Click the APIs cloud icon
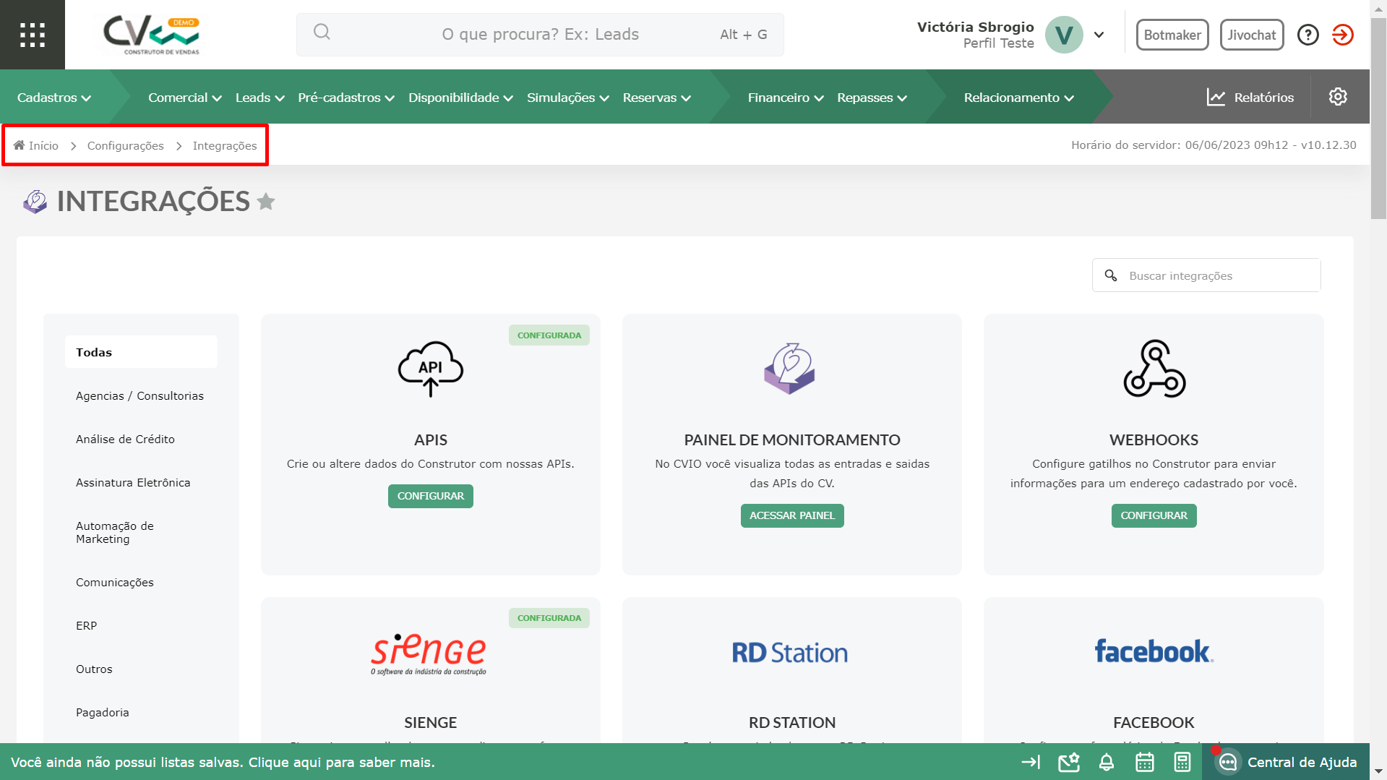Image resolution: width=1387 pixels, height=780 pixels. [431, 369]
